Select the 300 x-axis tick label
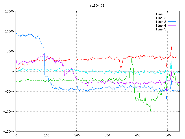This screenshot has width=185, height=139. point(107,135)
